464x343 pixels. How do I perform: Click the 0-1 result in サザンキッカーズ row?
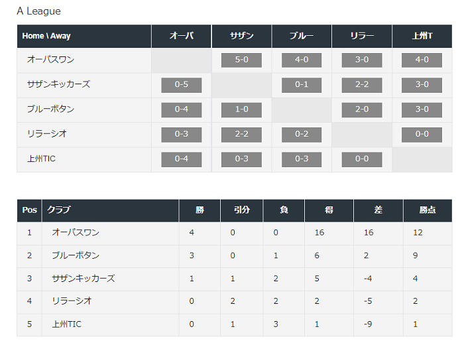click(x=302, y=85)
